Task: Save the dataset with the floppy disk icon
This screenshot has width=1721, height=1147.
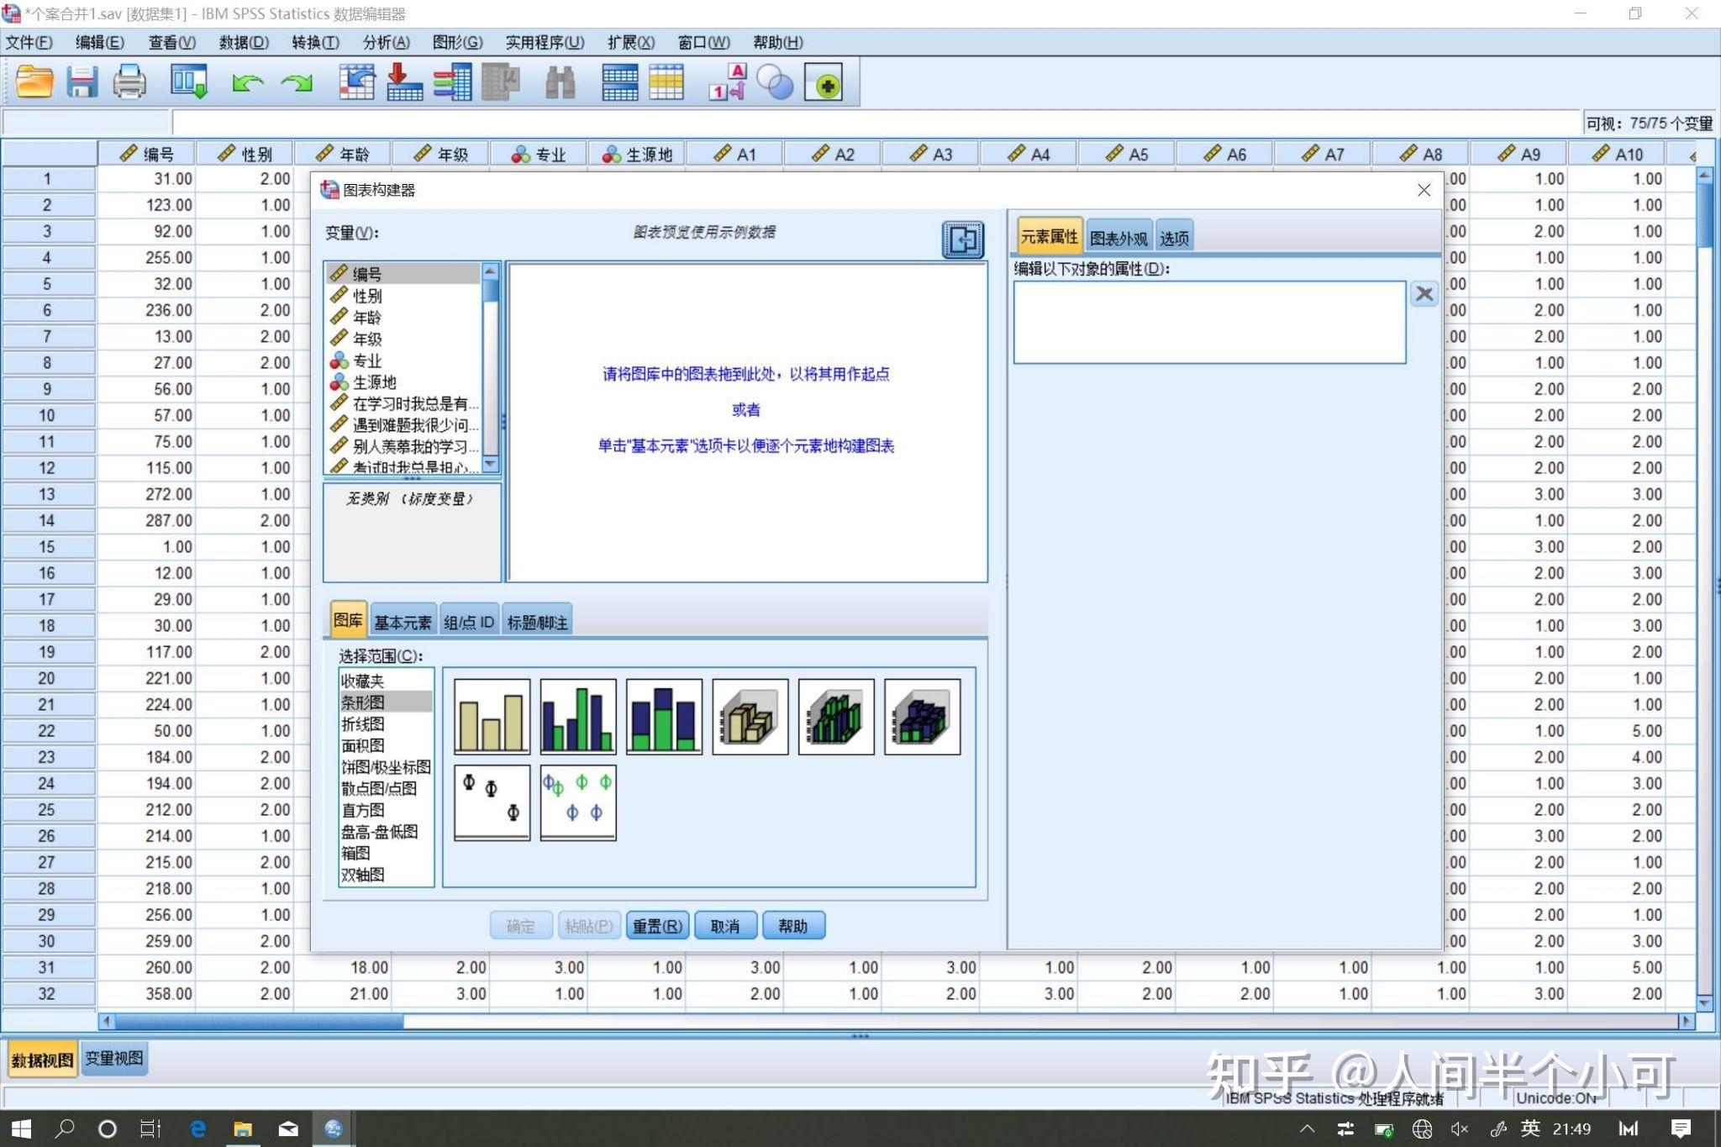Action: pyautogui.click(x=82, y=82)
